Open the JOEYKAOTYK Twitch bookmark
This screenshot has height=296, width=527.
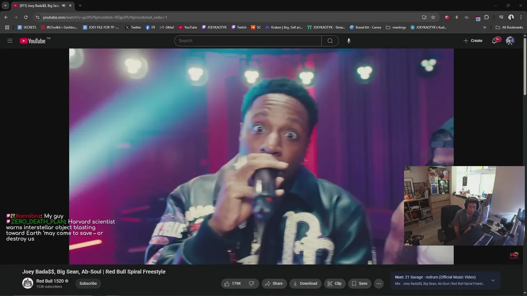point(214,28)
